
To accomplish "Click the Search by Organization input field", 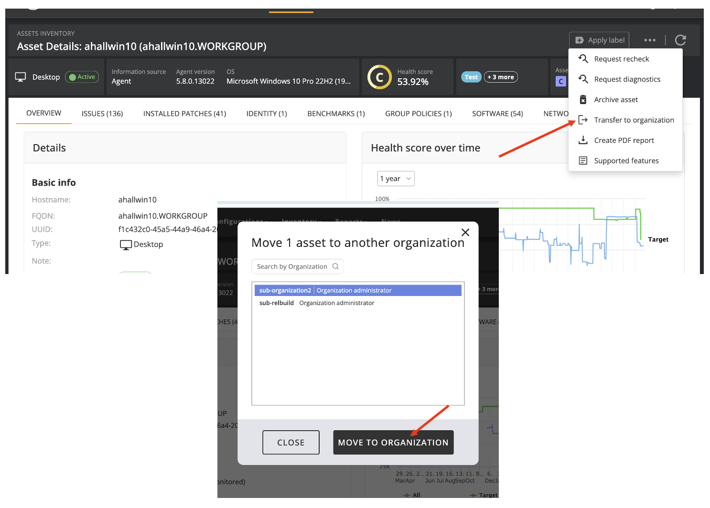I will pos(291,266).
